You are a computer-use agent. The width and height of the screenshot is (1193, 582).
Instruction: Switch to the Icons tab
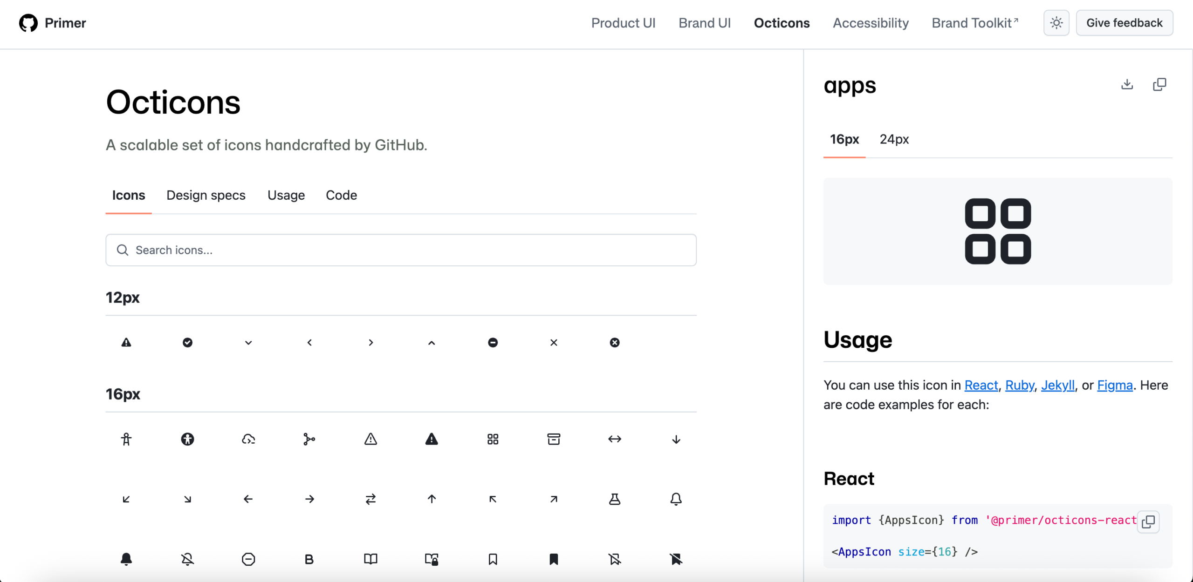pos(129,195)
